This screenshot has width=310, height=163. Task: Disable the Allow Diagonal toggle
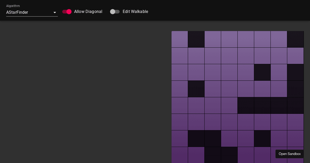[67, 12]
